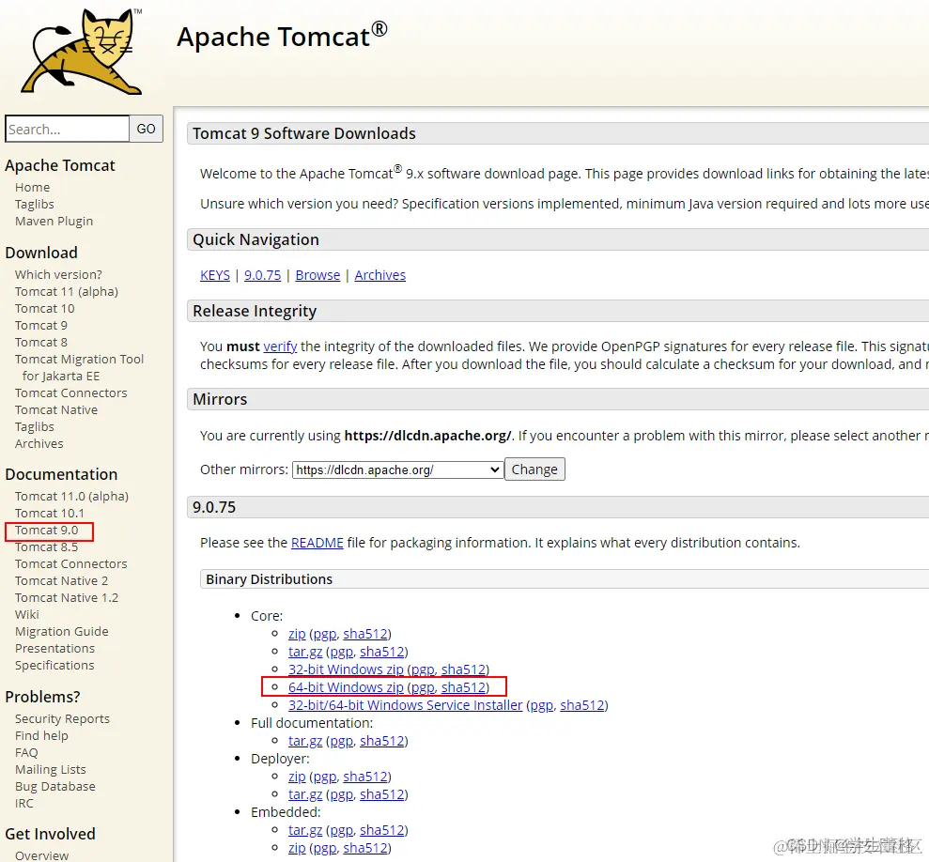929x862 pixels.
Task: Download 32-bit/64-bit Windows Service Installer
Action: [405, 704]
